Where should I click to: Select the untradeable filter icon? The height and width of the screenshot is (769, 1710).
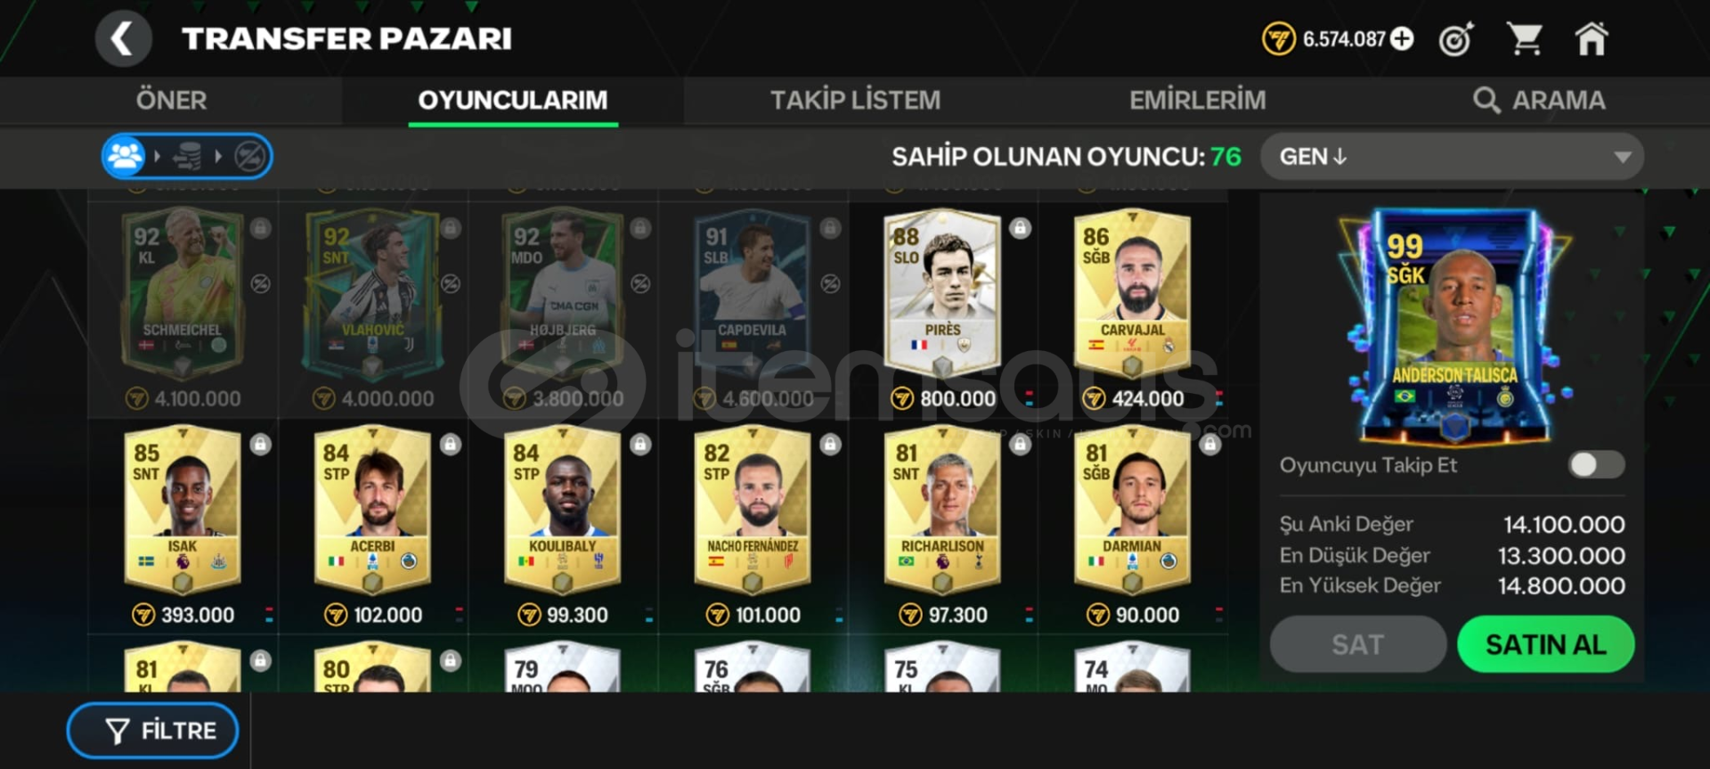tap(249, 157)
